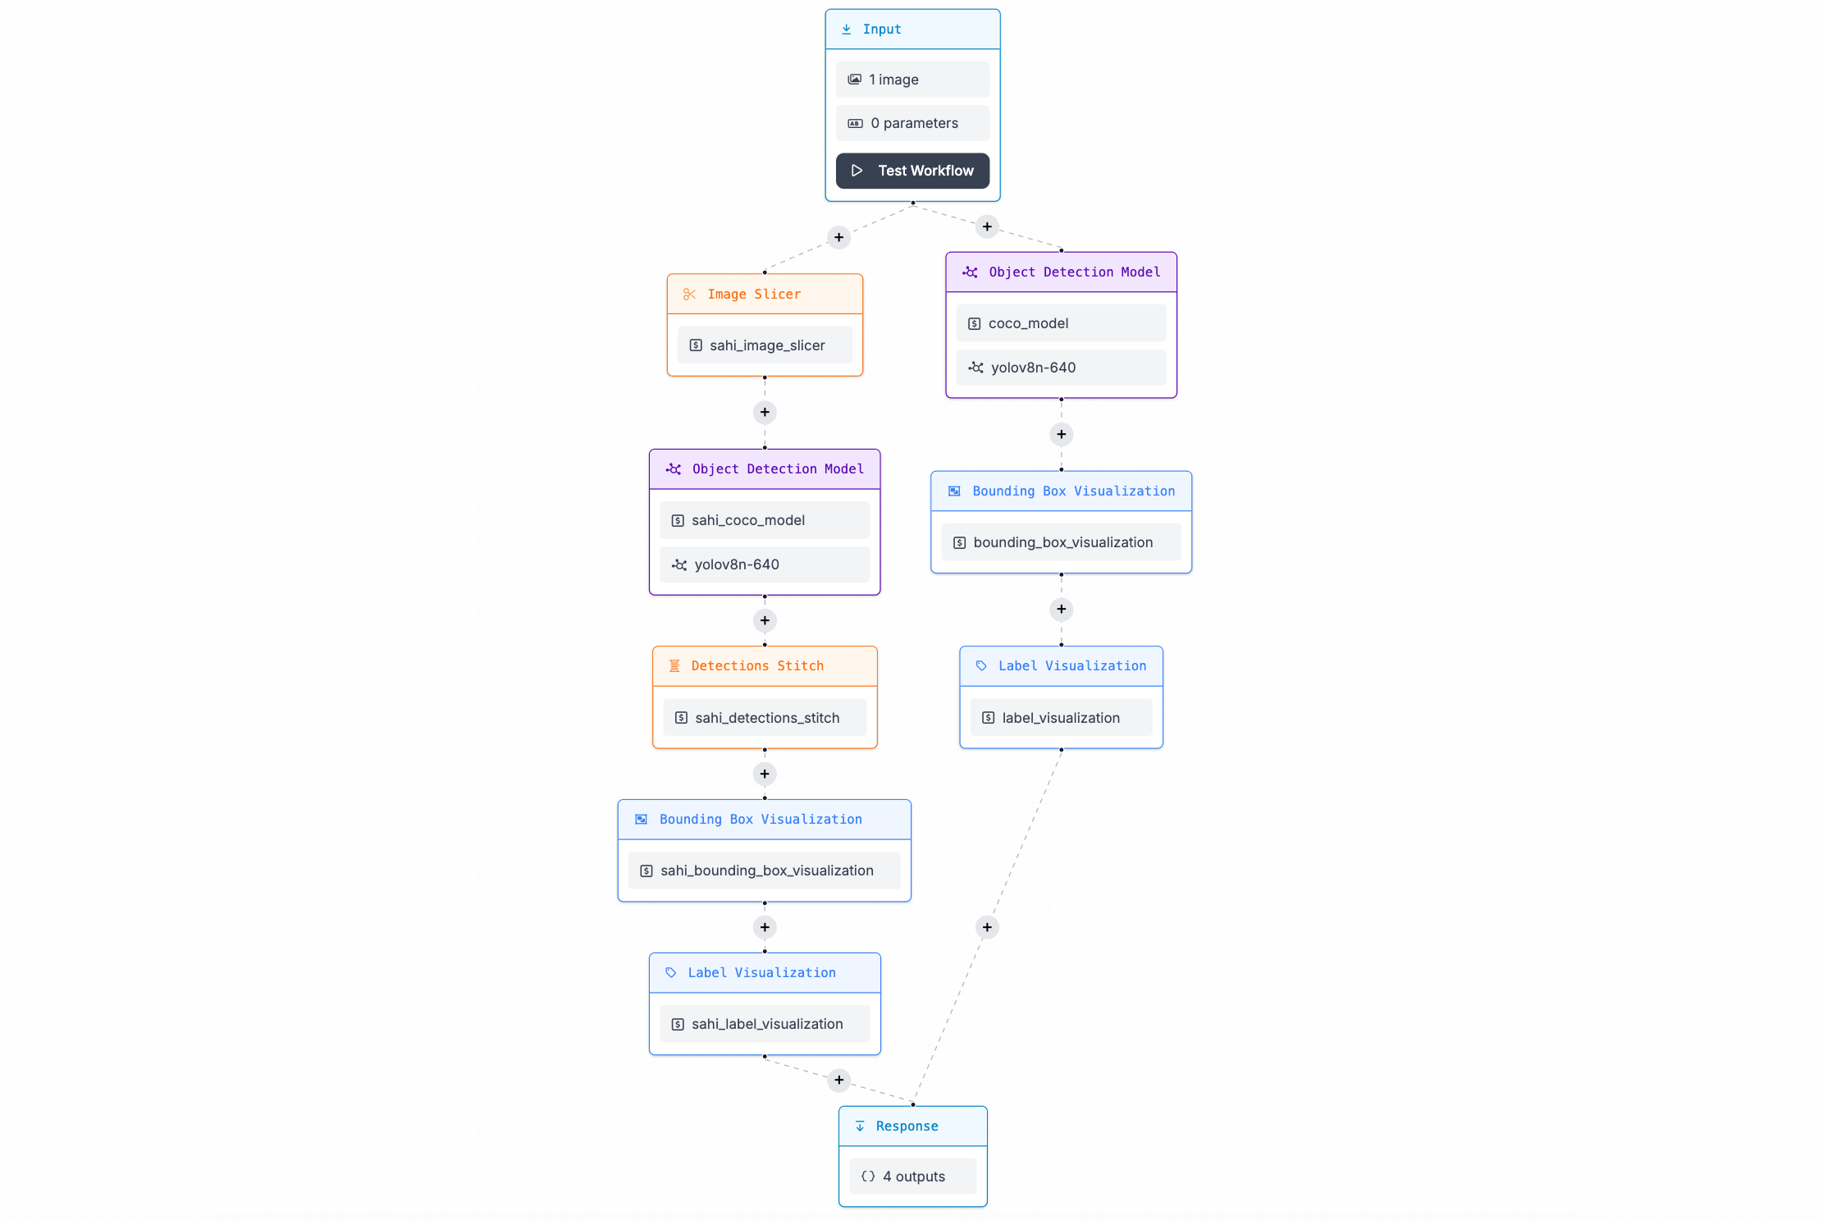Click the plus below Detections Stitch

coord(764,774)
